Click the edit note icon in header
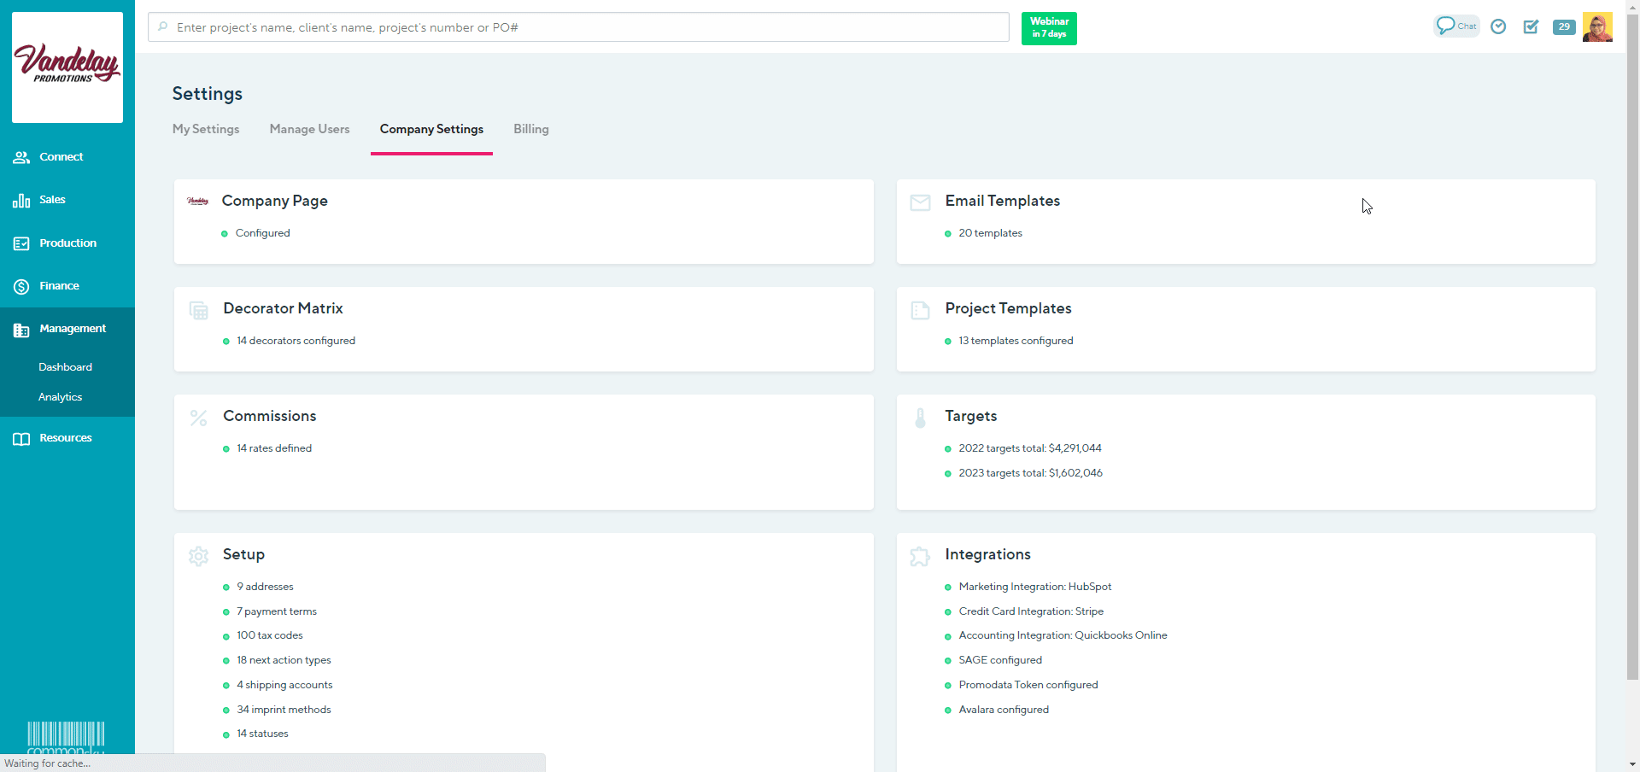1640x772 pixels. [1531, 27]
